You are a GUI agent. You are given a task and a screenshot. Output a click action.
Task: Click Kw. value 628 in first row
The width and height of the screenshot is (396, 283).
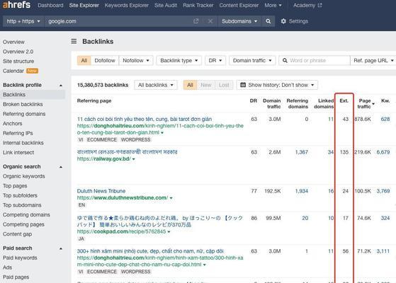tap(385, 119)
